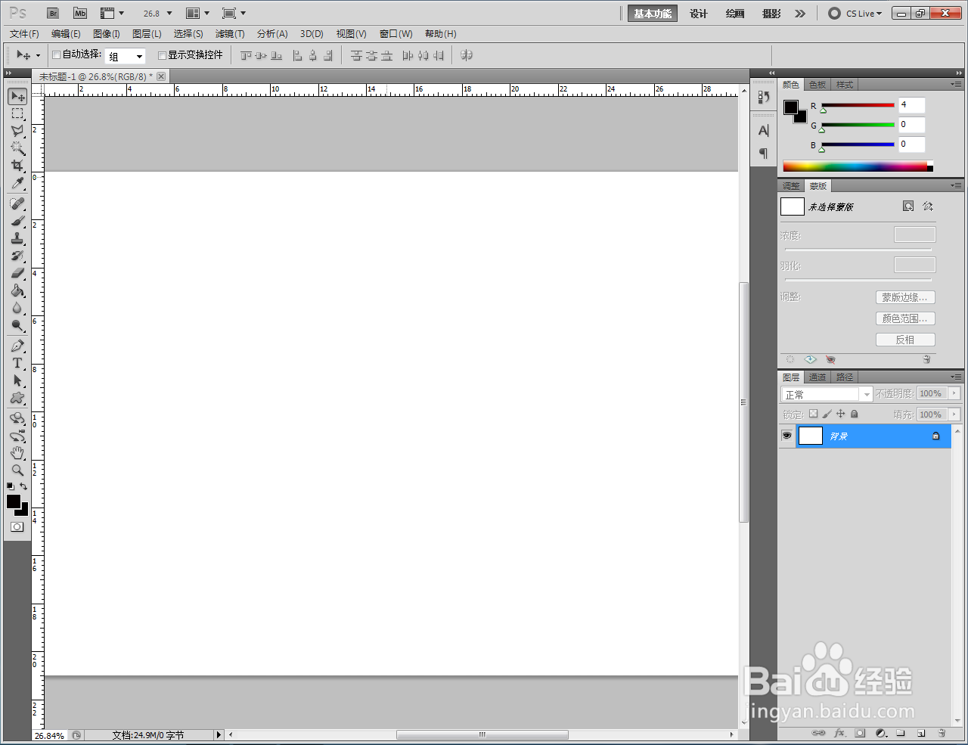Open the Image menu
The width and height of the screenshot is (968, 745).
[x=107, y=34]
